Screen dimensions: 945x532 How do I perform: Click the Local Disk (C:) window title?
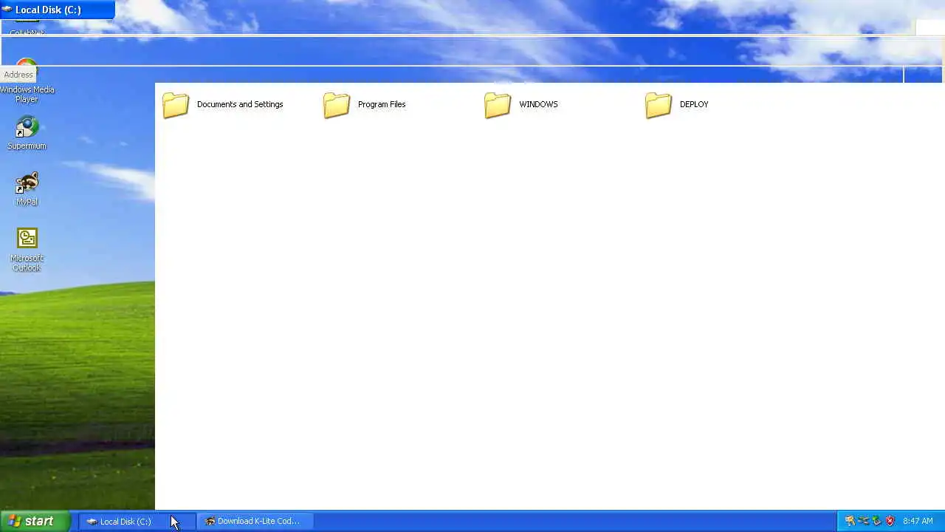[x=48, y=10]
